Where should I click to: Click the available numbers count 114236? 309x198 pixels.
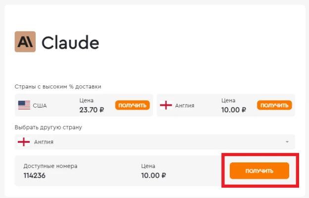click(35, 175)
